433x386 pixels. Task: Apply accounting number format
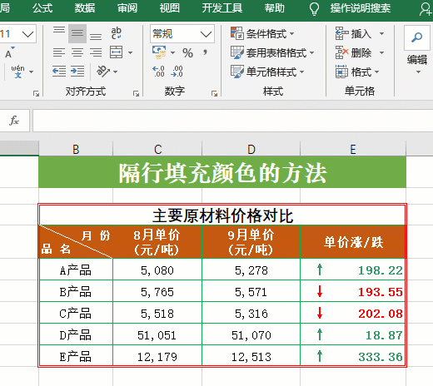click(159, 52)
